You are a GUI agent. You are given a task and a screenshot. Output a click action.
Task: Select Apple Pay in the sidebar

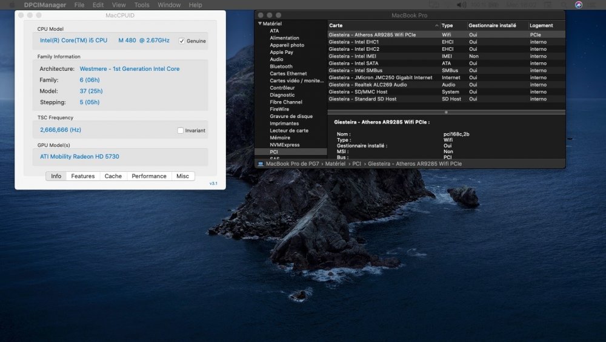(281, 52)
